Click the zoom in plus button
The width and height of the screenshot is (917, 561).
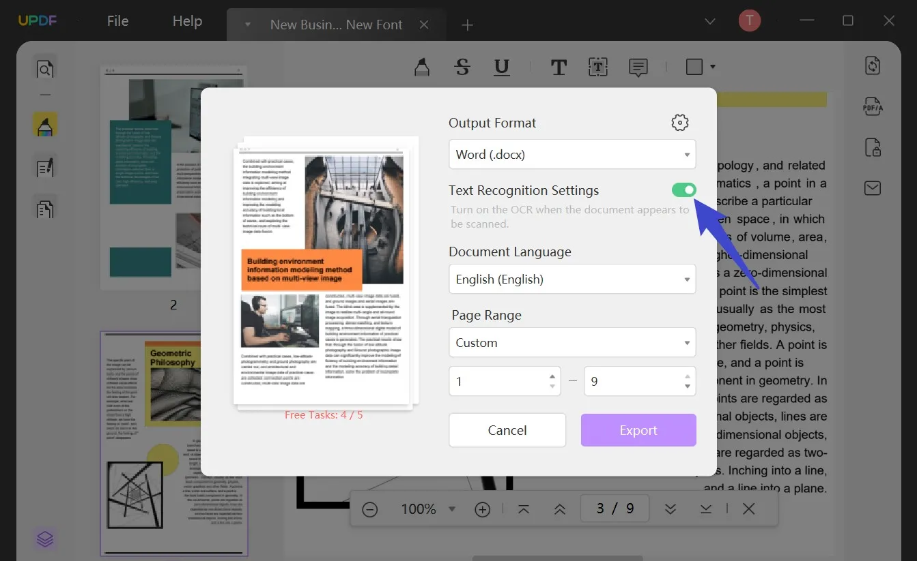pyautogui.click(x=482, y=509)
